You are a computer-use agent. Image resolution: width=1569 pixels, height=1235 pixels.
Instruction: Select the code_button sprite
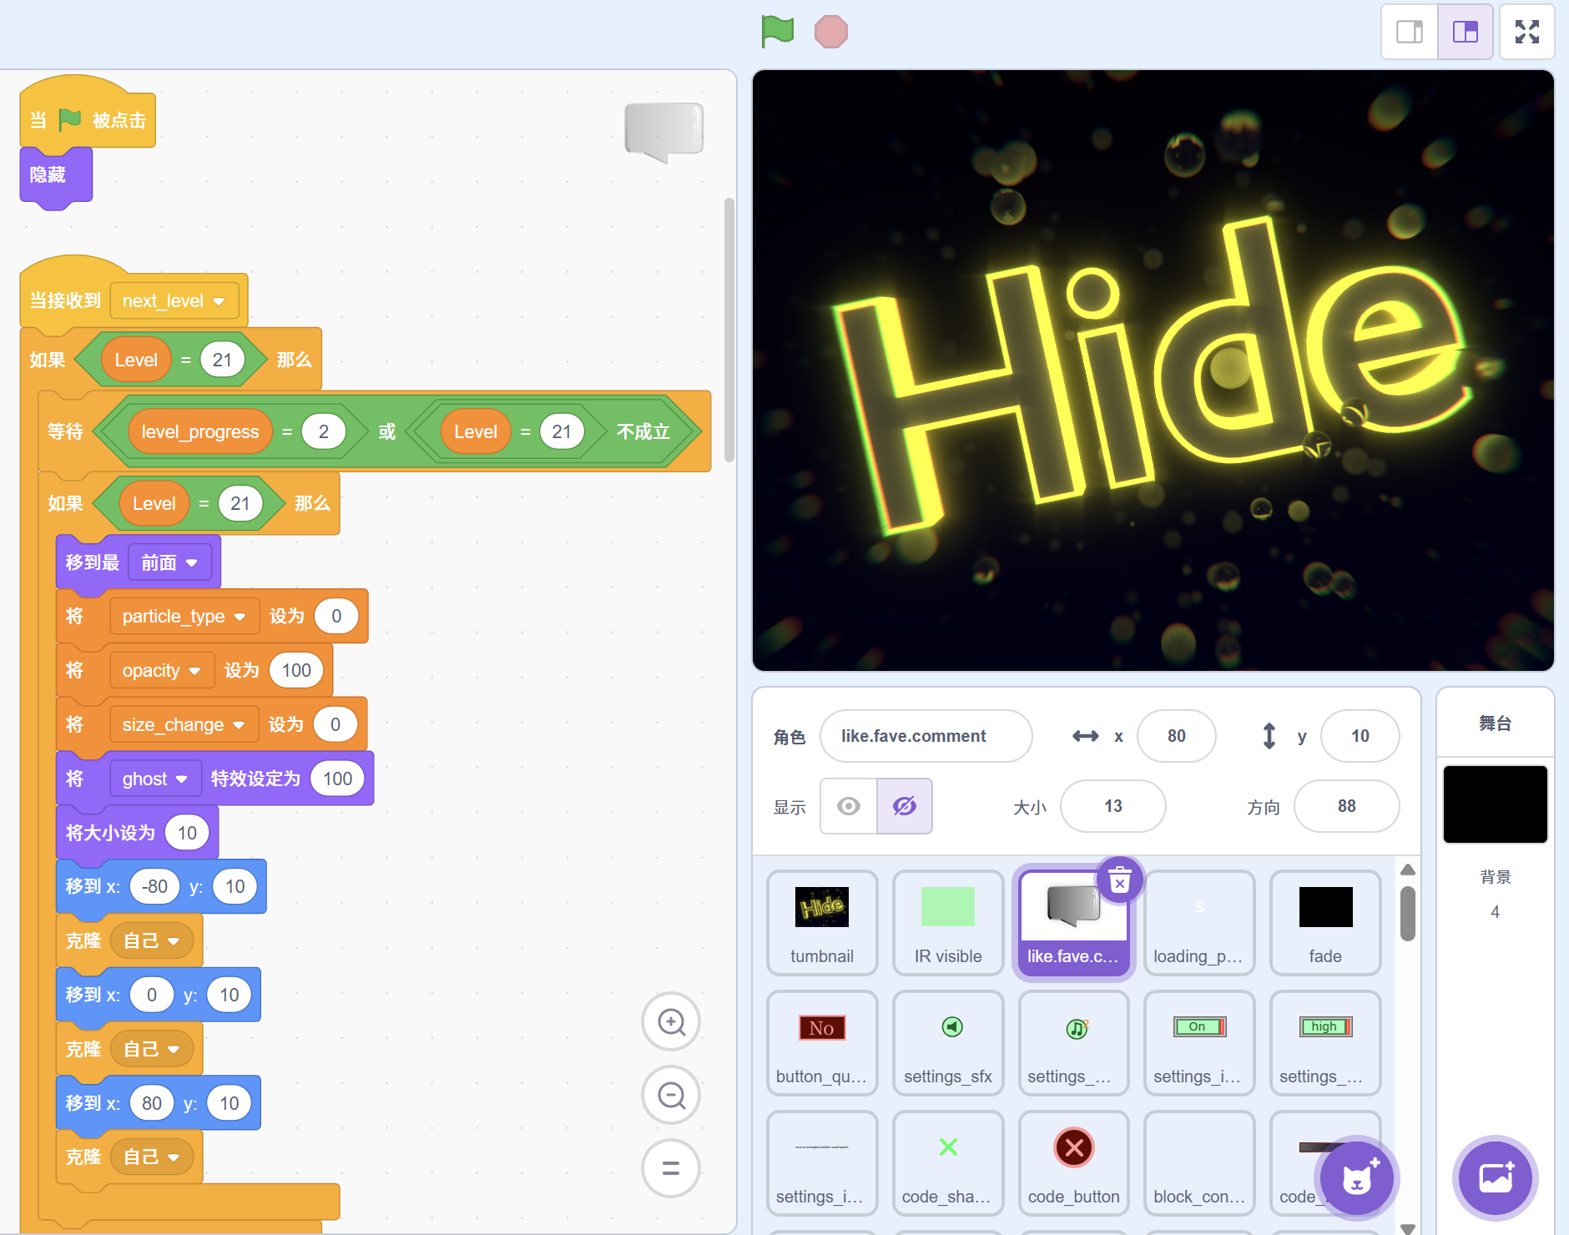pyautogui.click(x=1073, y=1162)
